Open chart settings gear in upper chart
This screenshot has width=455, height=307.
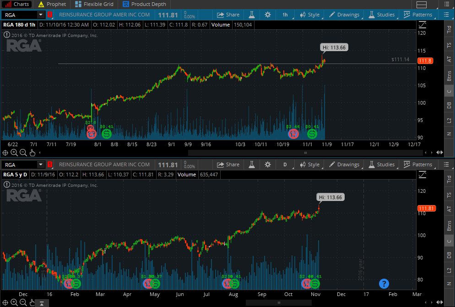coord(267,15)
